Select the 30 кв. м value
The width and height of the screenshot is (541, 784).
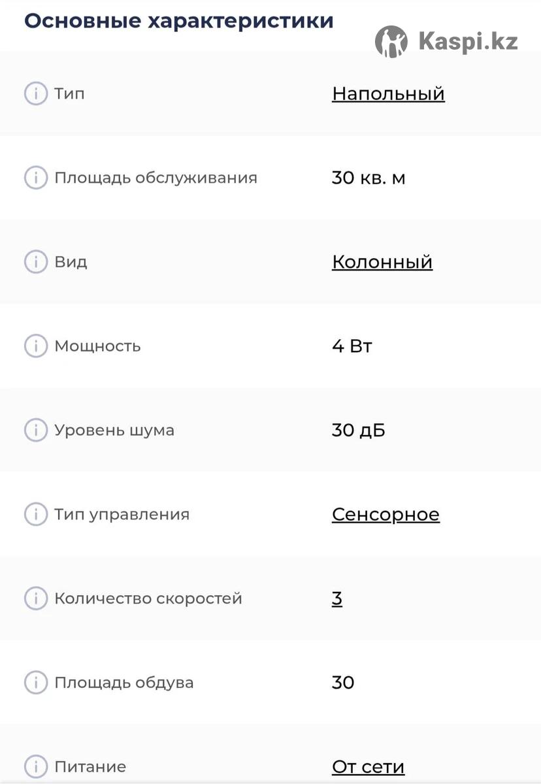pos(369,178)
